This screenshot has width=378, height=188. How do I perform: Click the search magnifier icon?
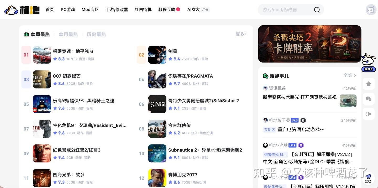pyautogui.click(x=317, y=10)
